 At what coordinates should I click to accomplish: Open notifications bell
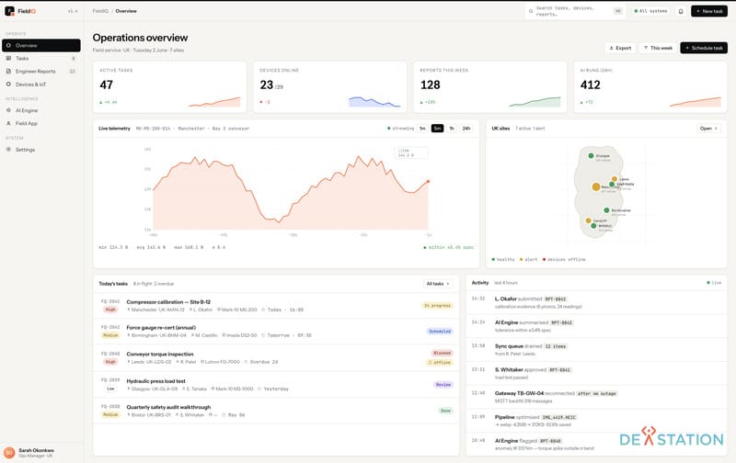coord(681,11)
